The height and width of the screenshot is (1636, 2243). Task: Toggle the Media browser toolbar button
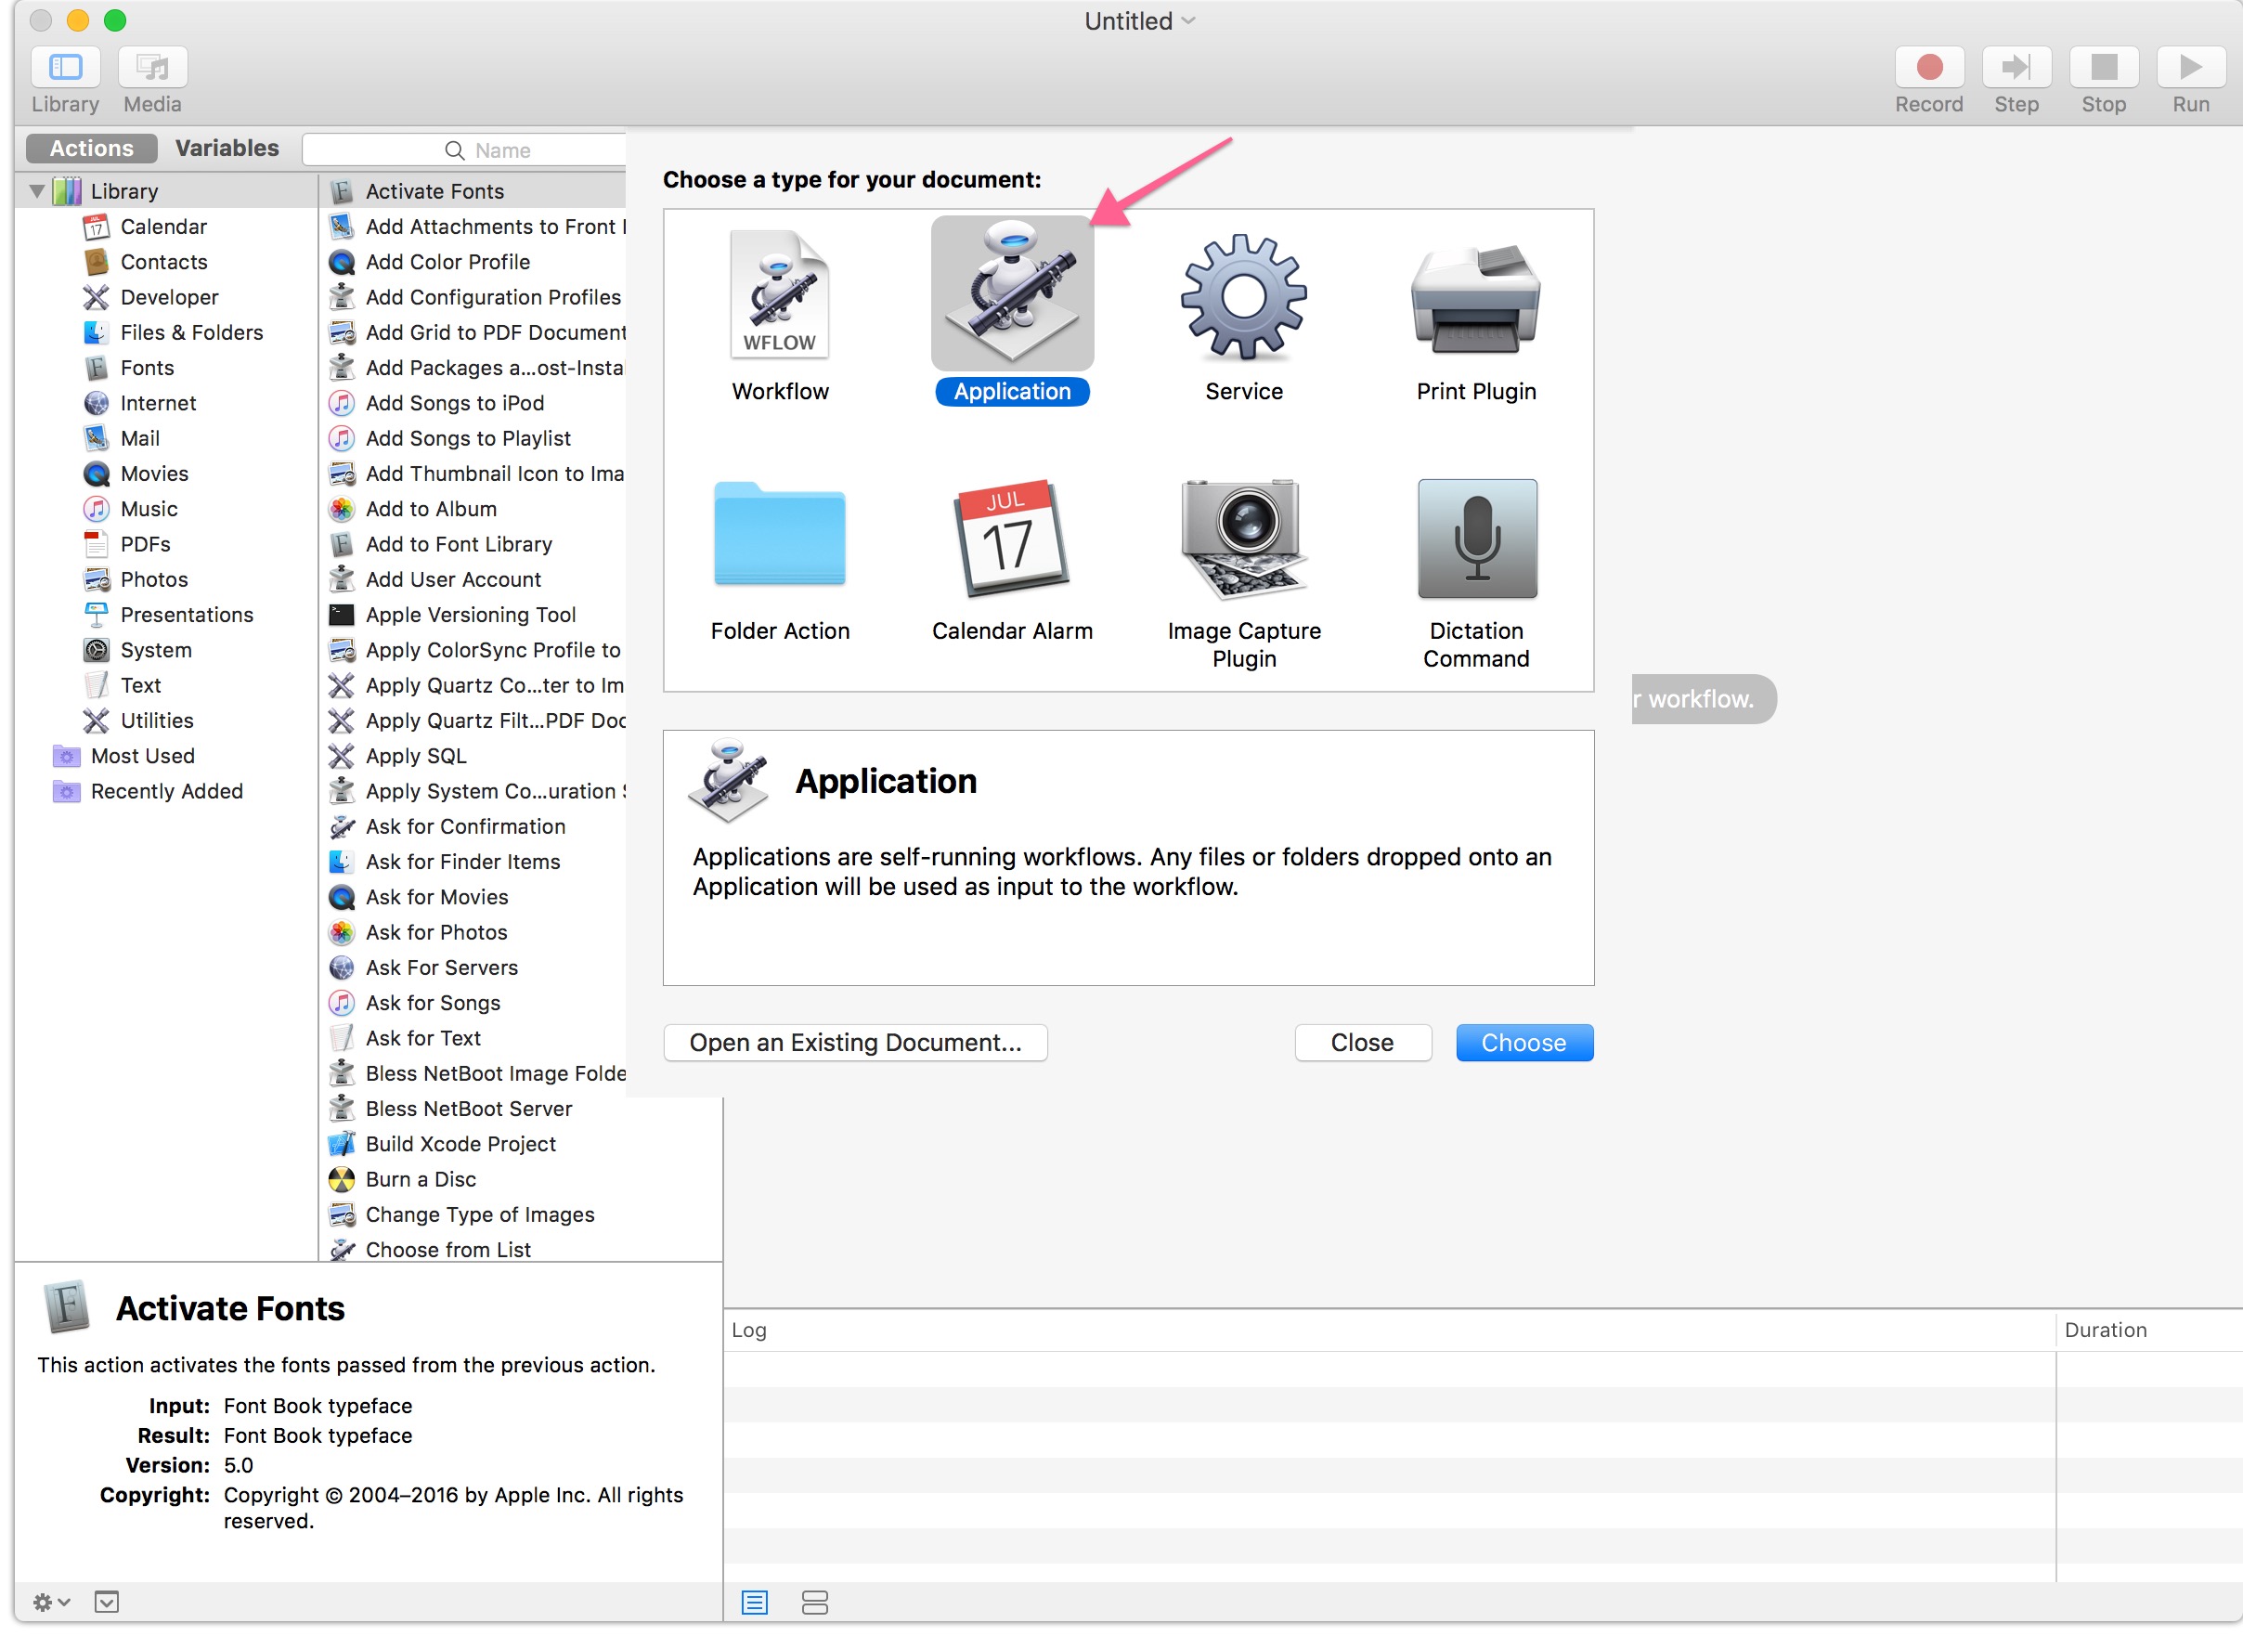[x=152, y=68]
